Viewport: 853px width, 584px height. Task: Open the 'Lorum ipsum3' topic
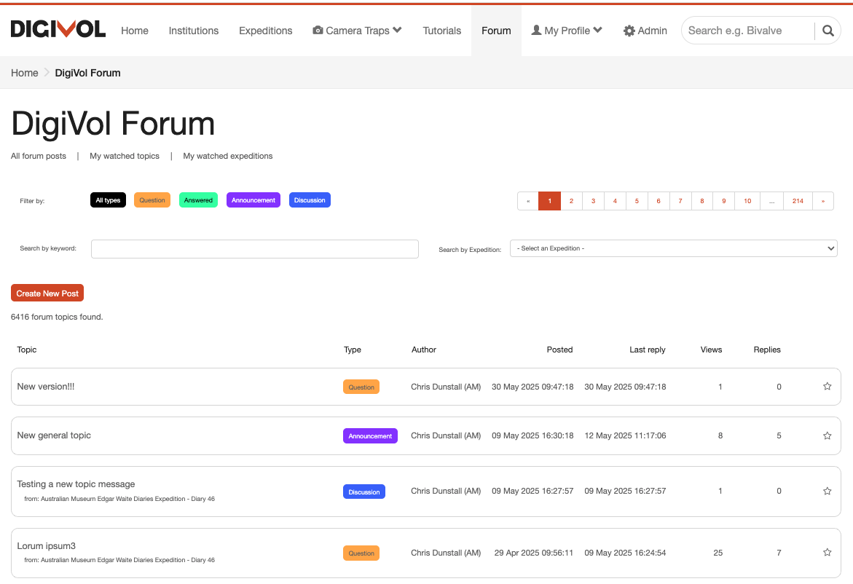[46, 546]
